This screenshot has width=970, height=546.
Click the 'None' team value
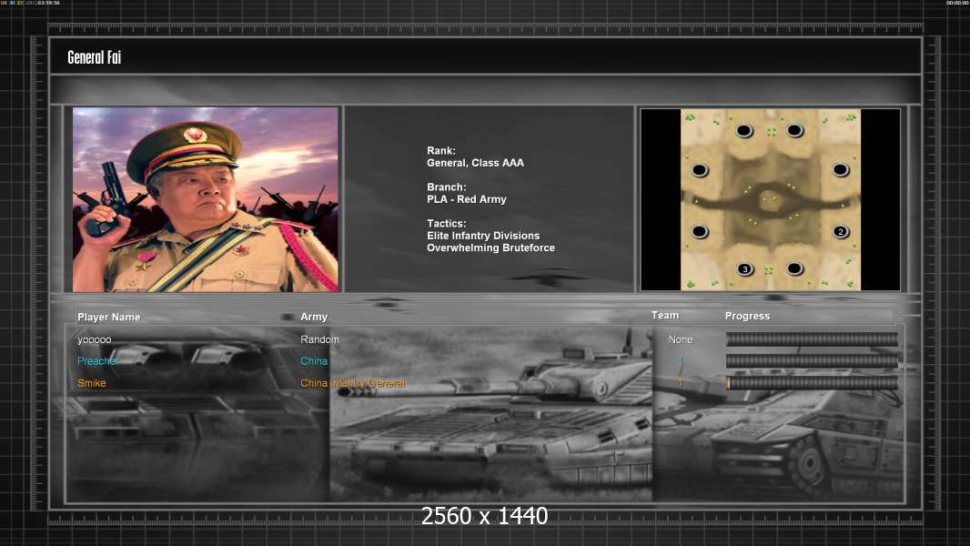click(681, 339)
